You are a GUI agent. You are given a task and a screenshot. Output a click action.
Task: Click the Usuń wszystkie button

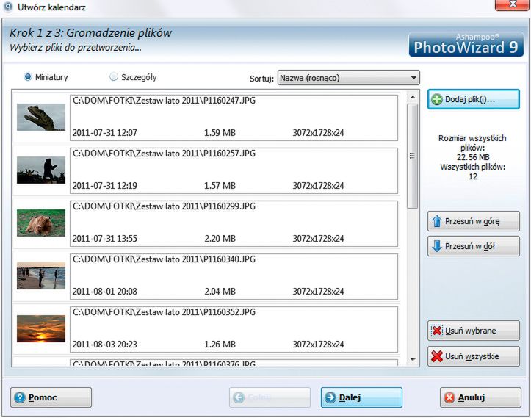[474, 356]
